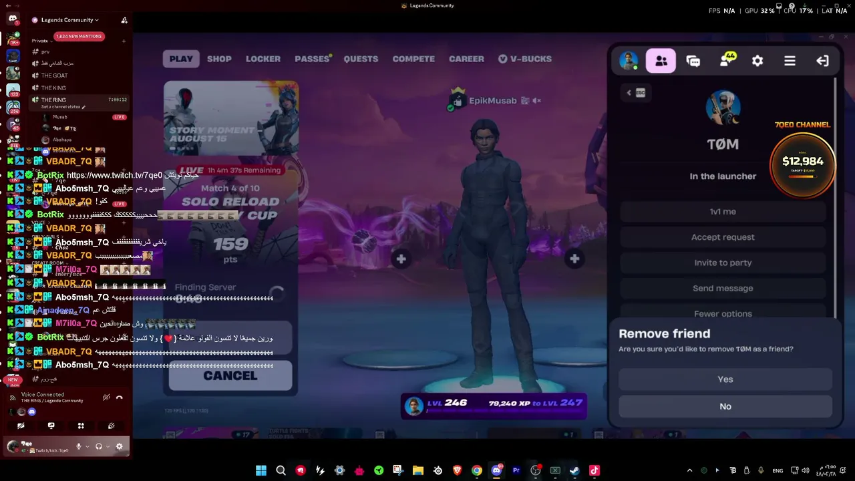Add a party member using right plus slot
855x481 pixels.
574,259
